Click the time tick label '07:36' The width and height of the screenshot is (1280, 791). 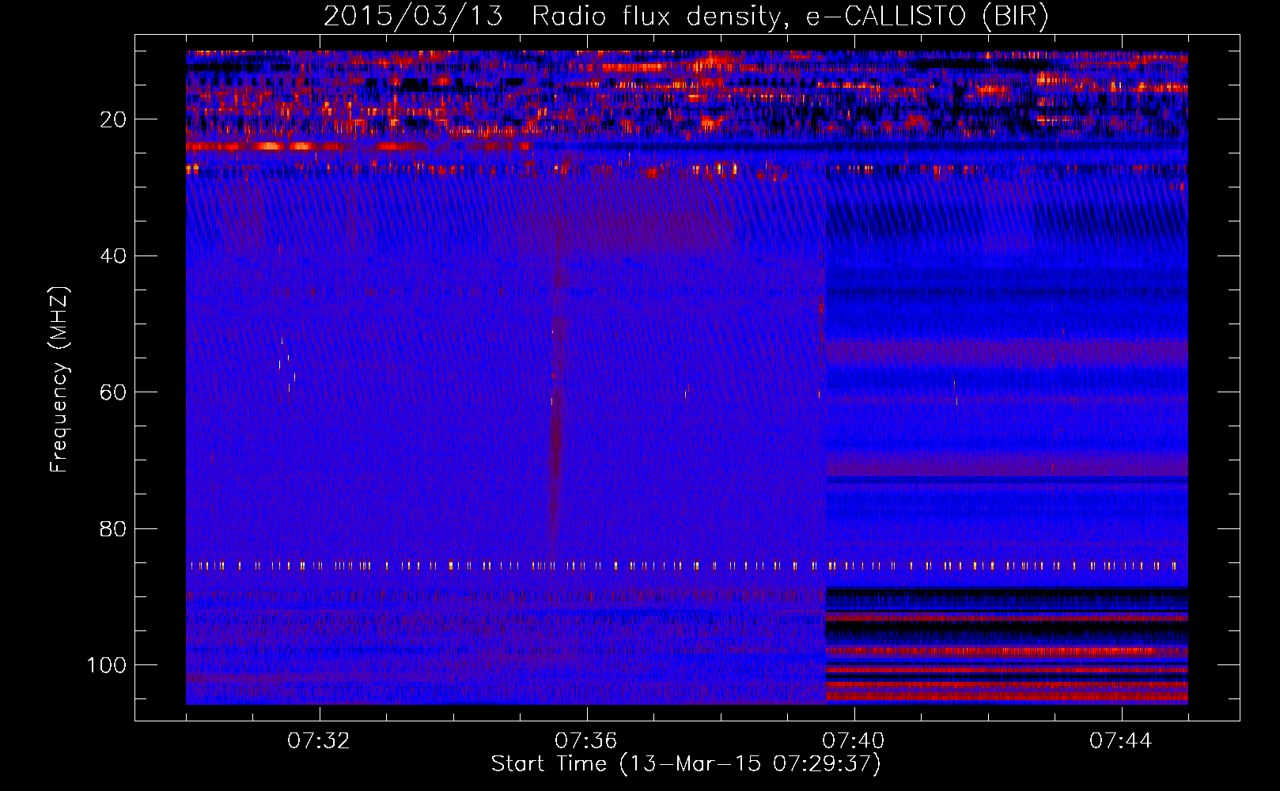pyautogui.click(x=586, y=741)
